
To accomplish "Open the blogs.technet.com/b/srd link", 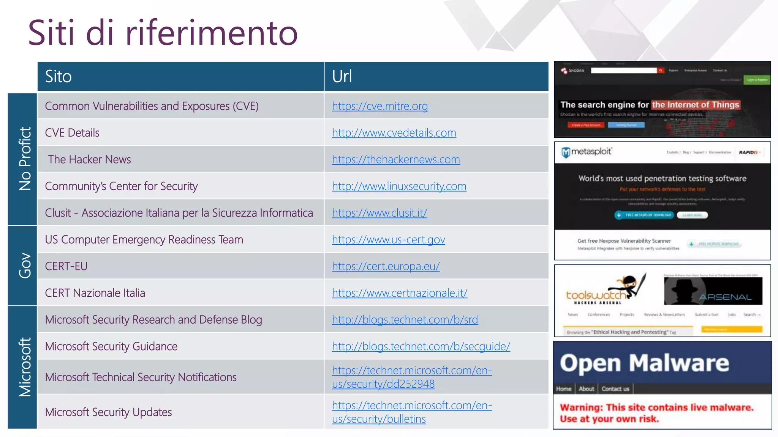I will coord(405,320).
